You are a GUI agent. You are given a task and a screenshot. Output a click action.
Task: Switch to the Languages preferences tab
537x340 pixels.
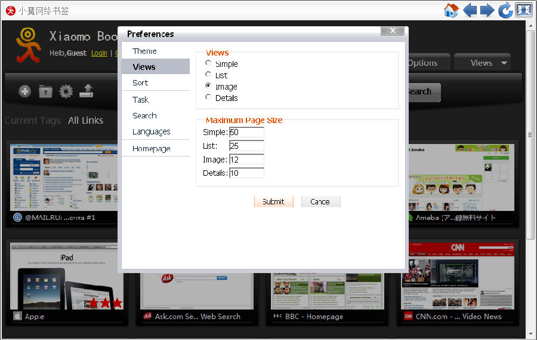click(151, 131)
